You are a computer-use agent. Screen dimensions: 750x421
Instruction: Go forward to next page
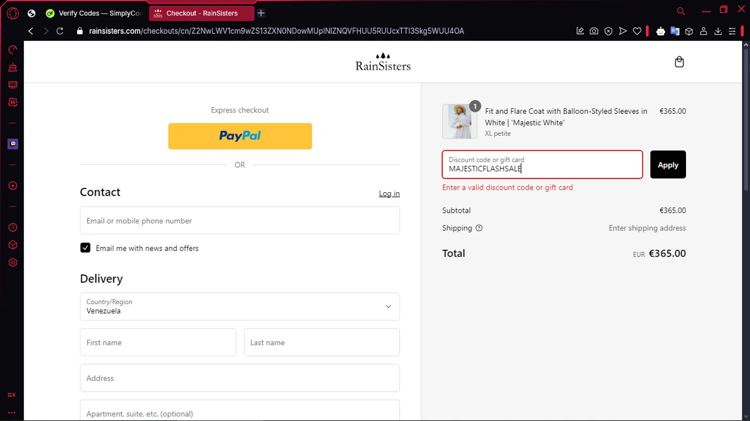coord(45,31)
